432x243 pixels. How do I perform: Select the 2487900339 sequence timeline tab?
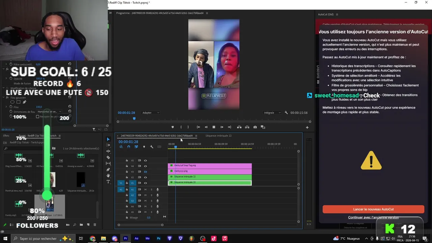click(x=157, y=136)
